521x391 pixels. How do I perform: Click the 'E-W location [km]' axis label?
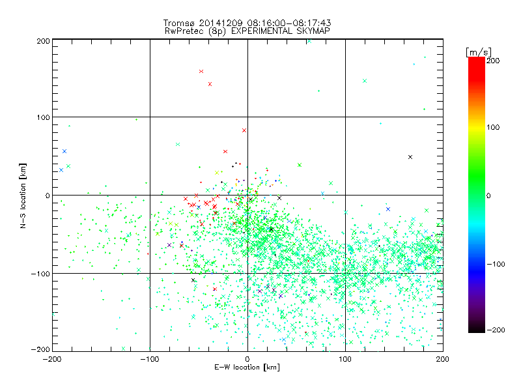point(247,368)
